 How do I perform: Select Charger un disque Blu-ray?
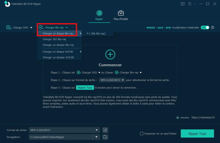click(58, 33)
